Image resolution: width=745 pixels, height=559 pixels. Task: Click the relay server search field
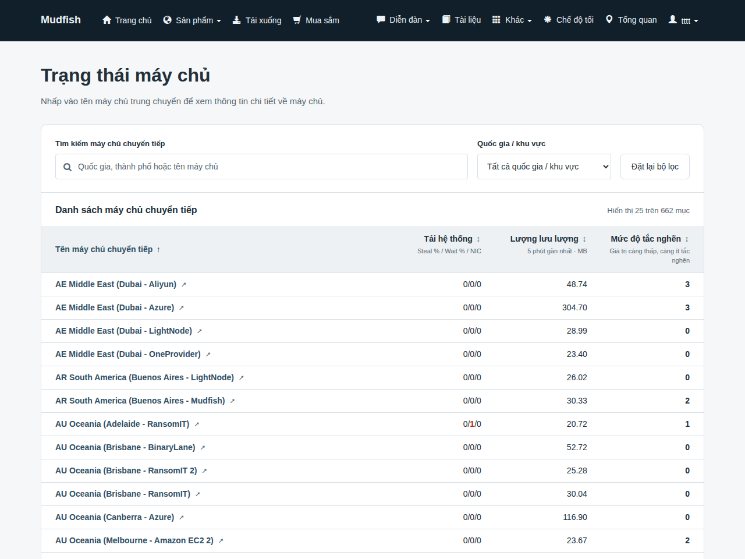click(261, 167)
